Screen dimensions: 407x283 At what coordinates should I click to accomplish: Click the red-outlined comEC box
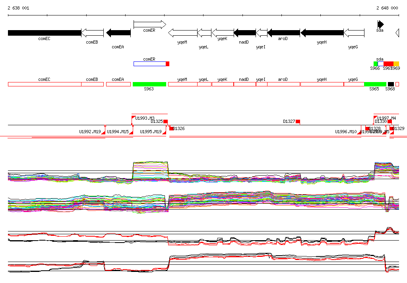click(x=45, y=84)
